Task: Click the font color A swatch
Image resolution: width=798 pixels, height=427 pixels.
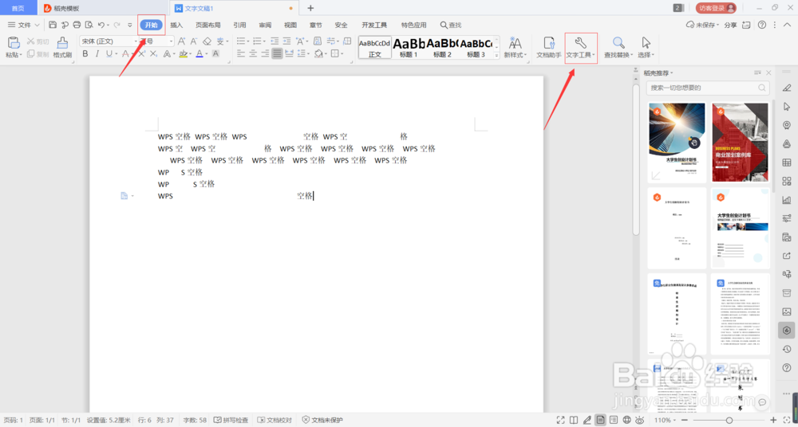Action: click(x=199, y=54)
